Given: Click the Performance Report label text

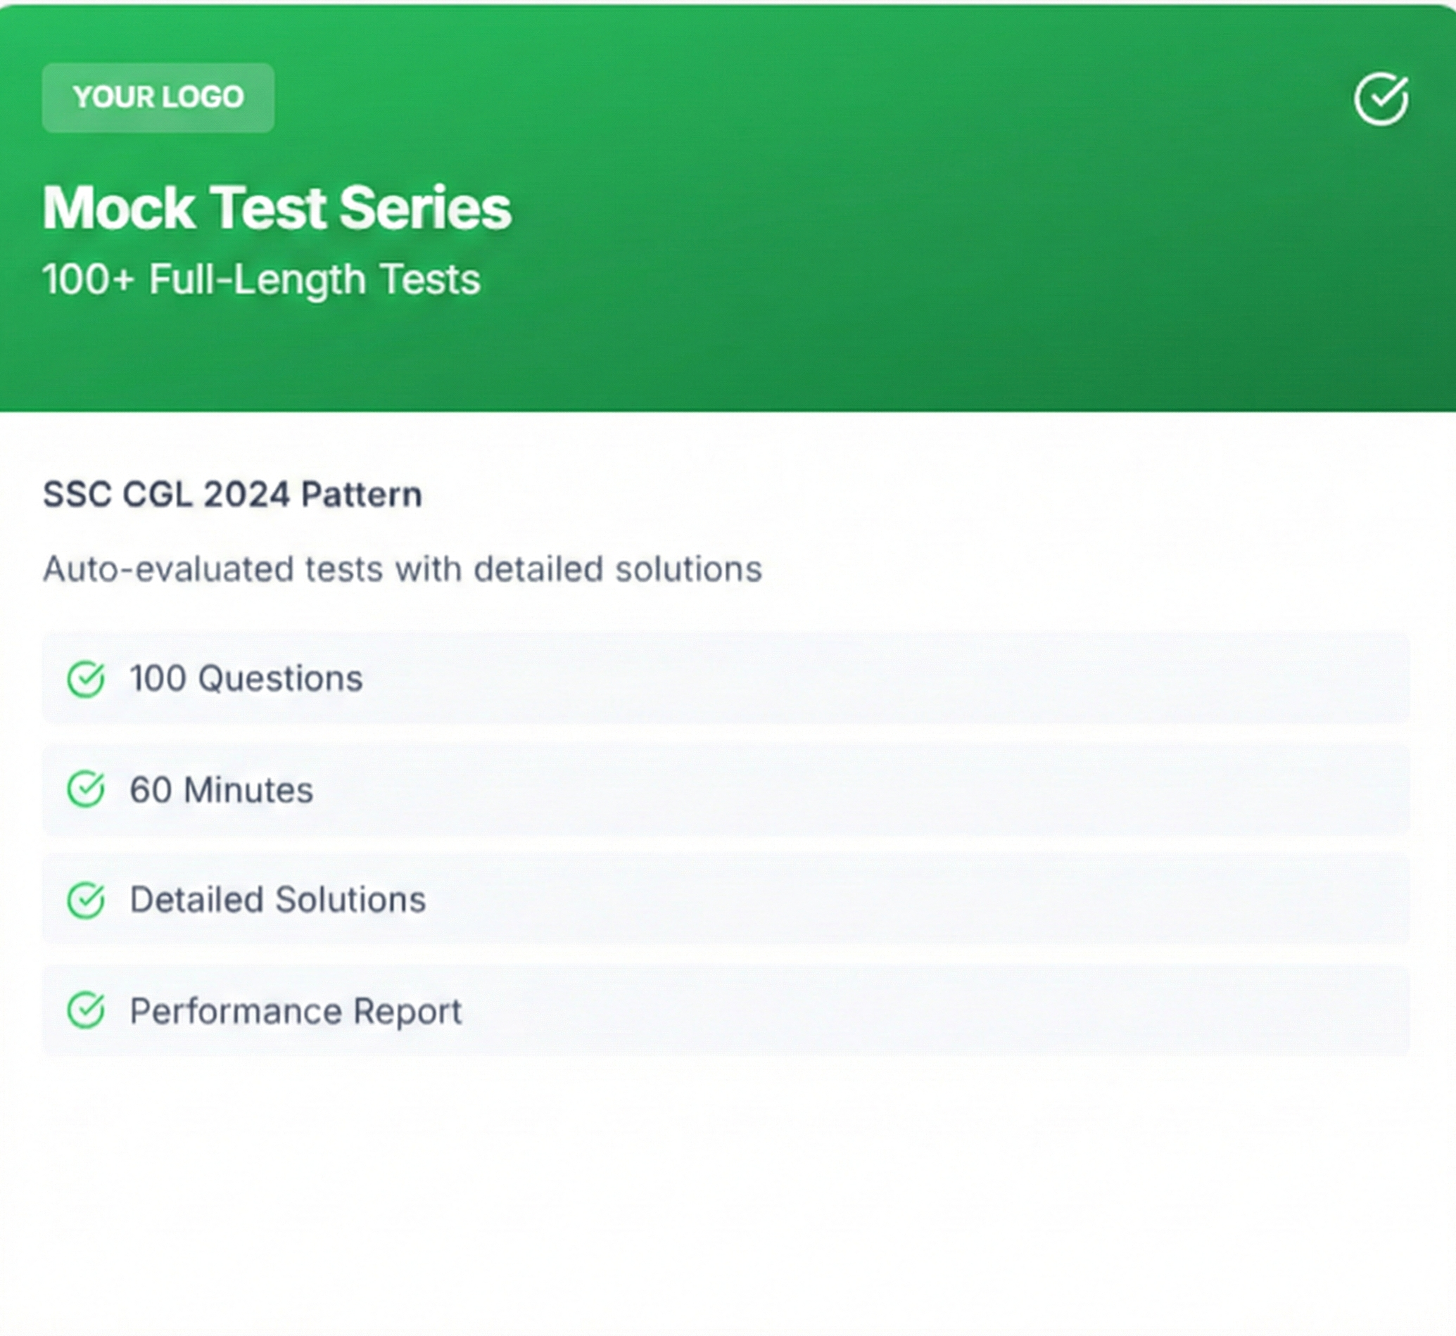Looking at the screenshot, I should point(295,1011).
